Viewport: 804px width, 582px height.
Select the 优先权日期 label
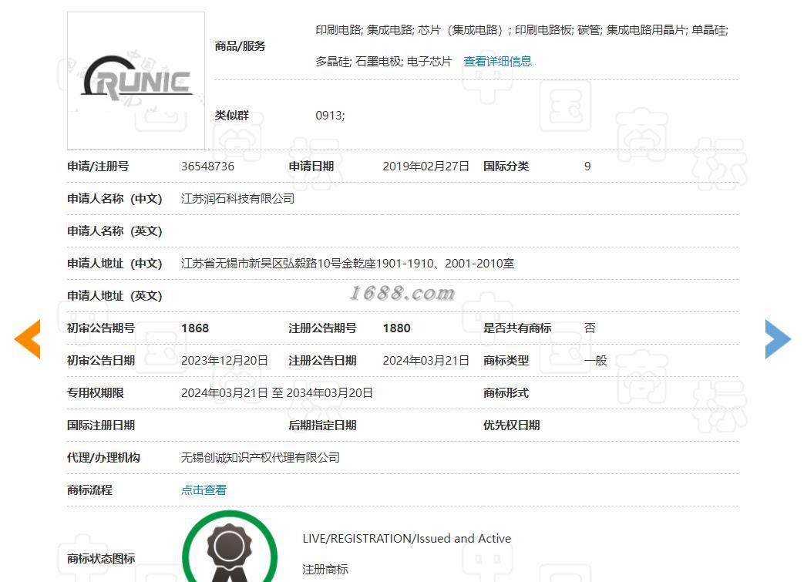click(x=512, y=425)
